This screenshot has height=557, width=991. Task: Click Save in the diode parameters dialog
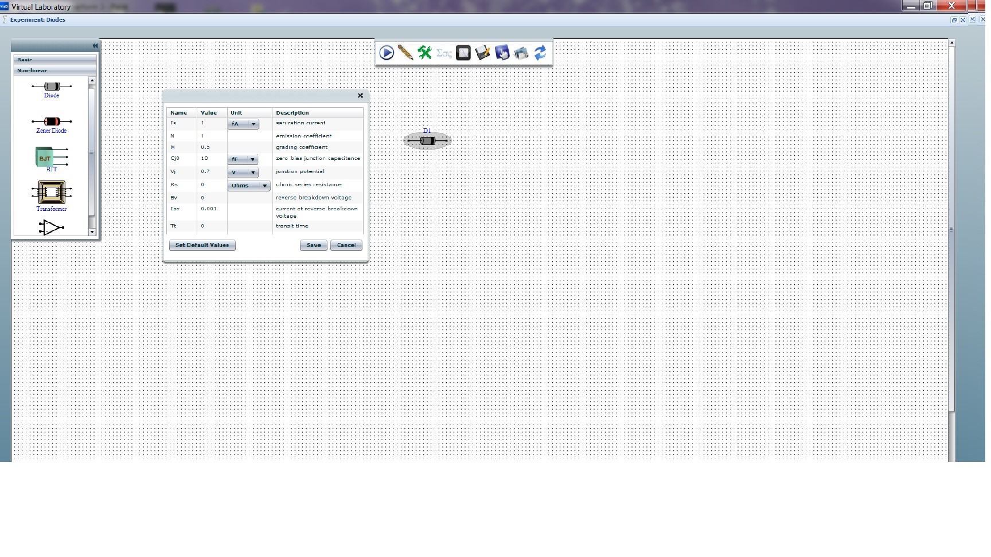click(x=314, y=245)
